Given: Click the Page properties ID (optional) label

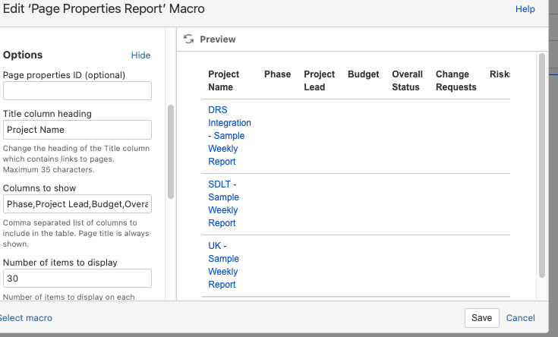Looking at the screenshot, I should 64,75.
